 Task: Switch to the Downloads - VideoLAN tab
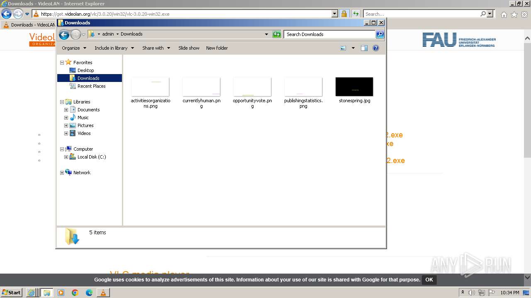29,25
